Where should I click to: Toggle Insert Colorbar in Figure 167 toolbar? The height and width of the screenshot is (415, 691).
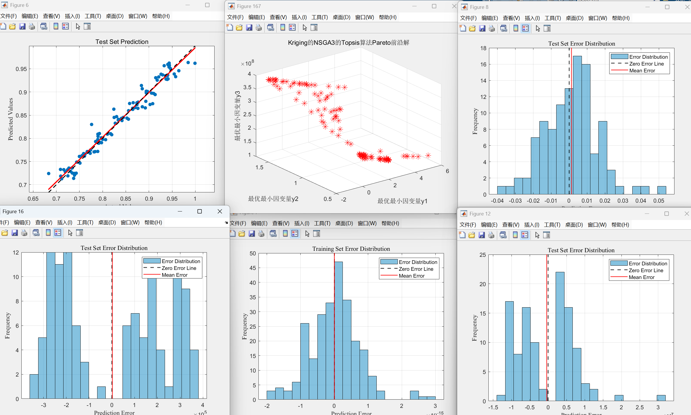pos(283,28)
